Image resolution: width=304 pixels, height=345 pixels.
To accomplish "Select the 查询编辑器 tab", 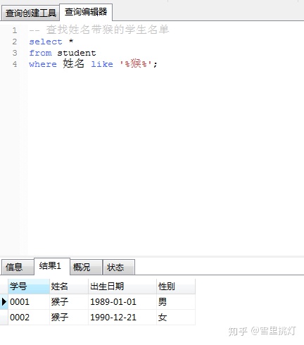I will pos(86,12).
